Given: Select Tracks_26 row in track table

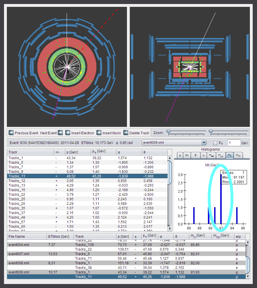Looking at the screenshot, I should point(87,204).
